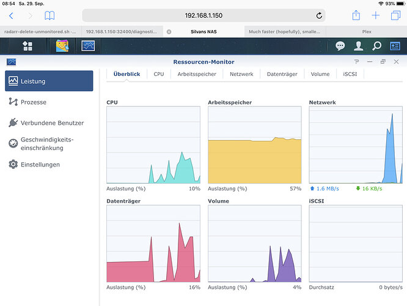Open the Synology main menu grid icon
Screen dimensions: 407x306
(x=28, y=46)
